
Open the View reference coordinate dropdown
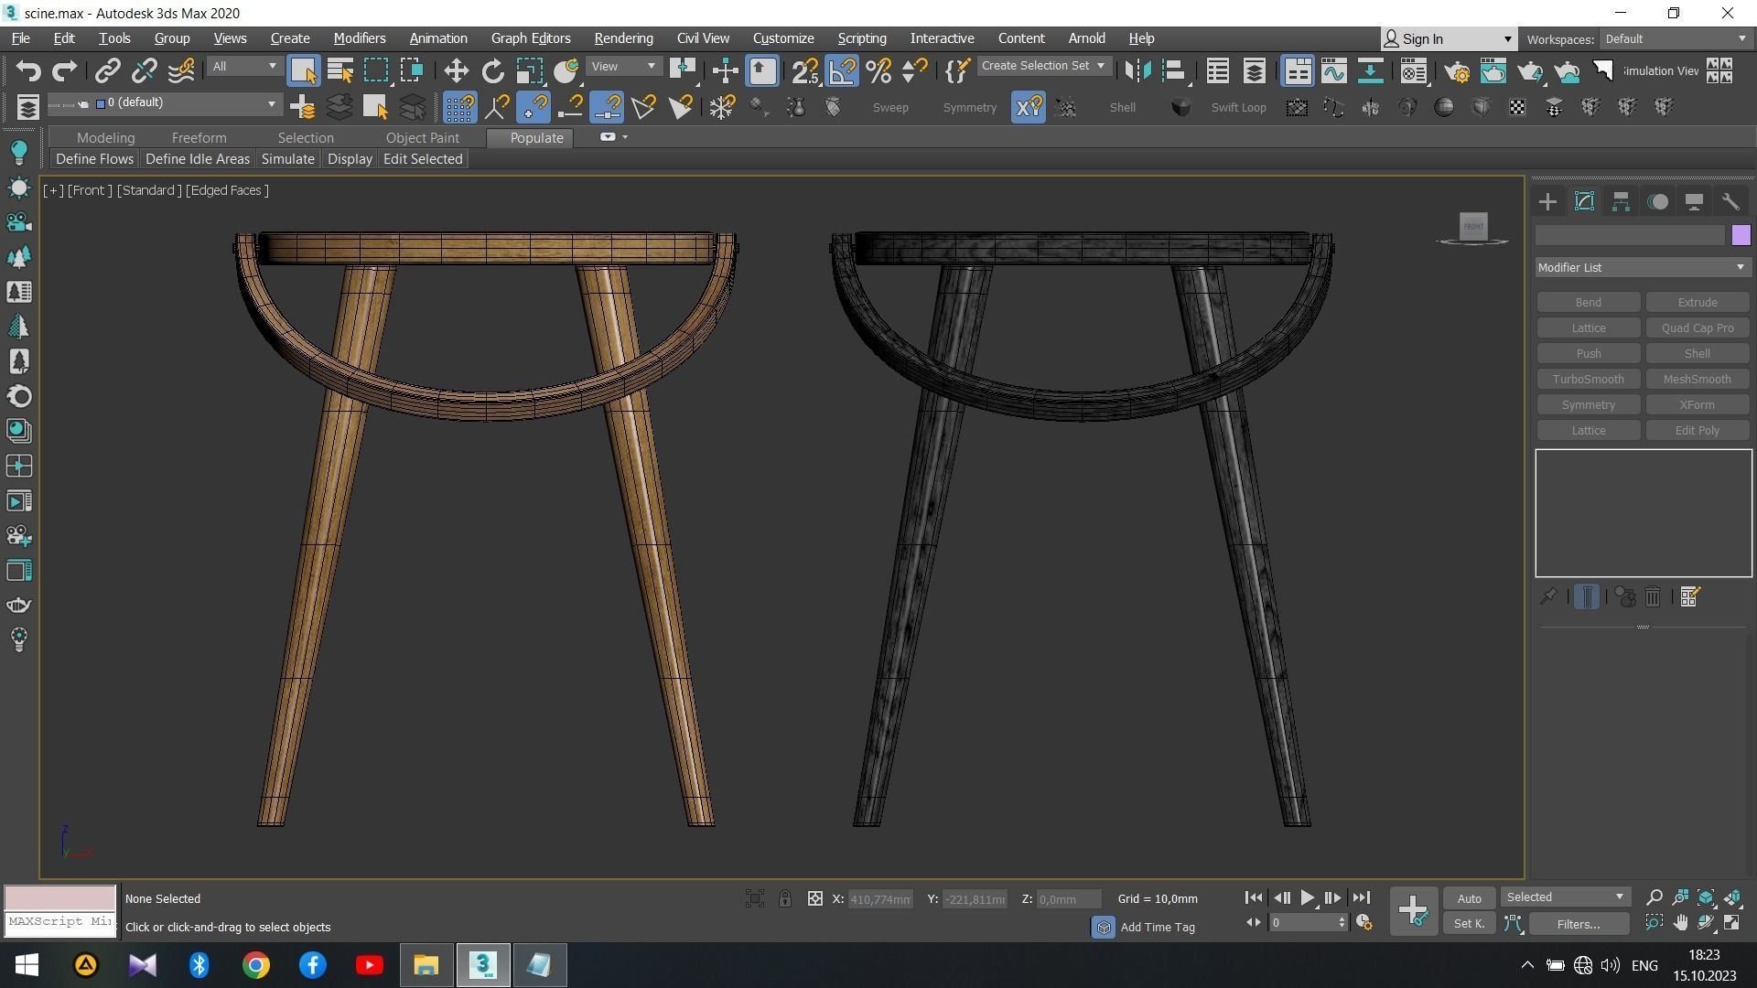coord(624,66)
